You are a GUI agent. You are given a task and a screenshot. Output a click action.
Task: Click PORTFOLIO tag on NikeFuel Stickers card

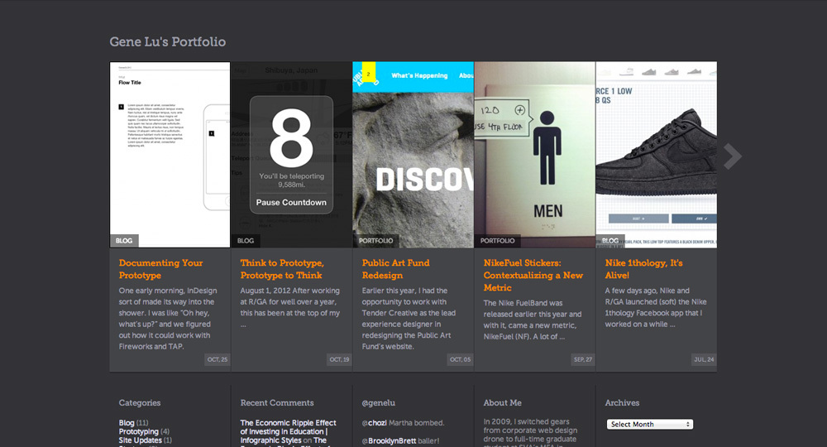click(497, 241)
